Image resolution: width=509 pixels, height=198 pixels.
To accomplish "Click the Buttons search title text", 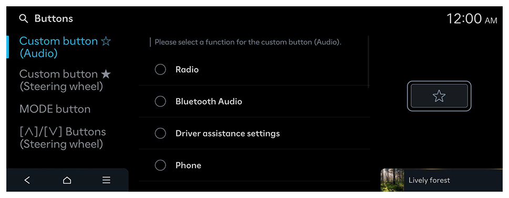I will coord(54,19).
